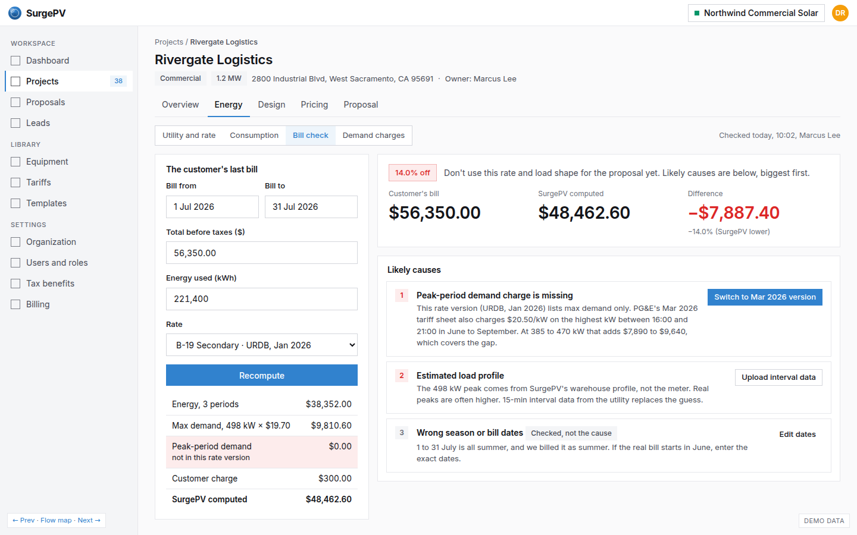
Task: Click the Recompute button
Action: pos(262,376)
